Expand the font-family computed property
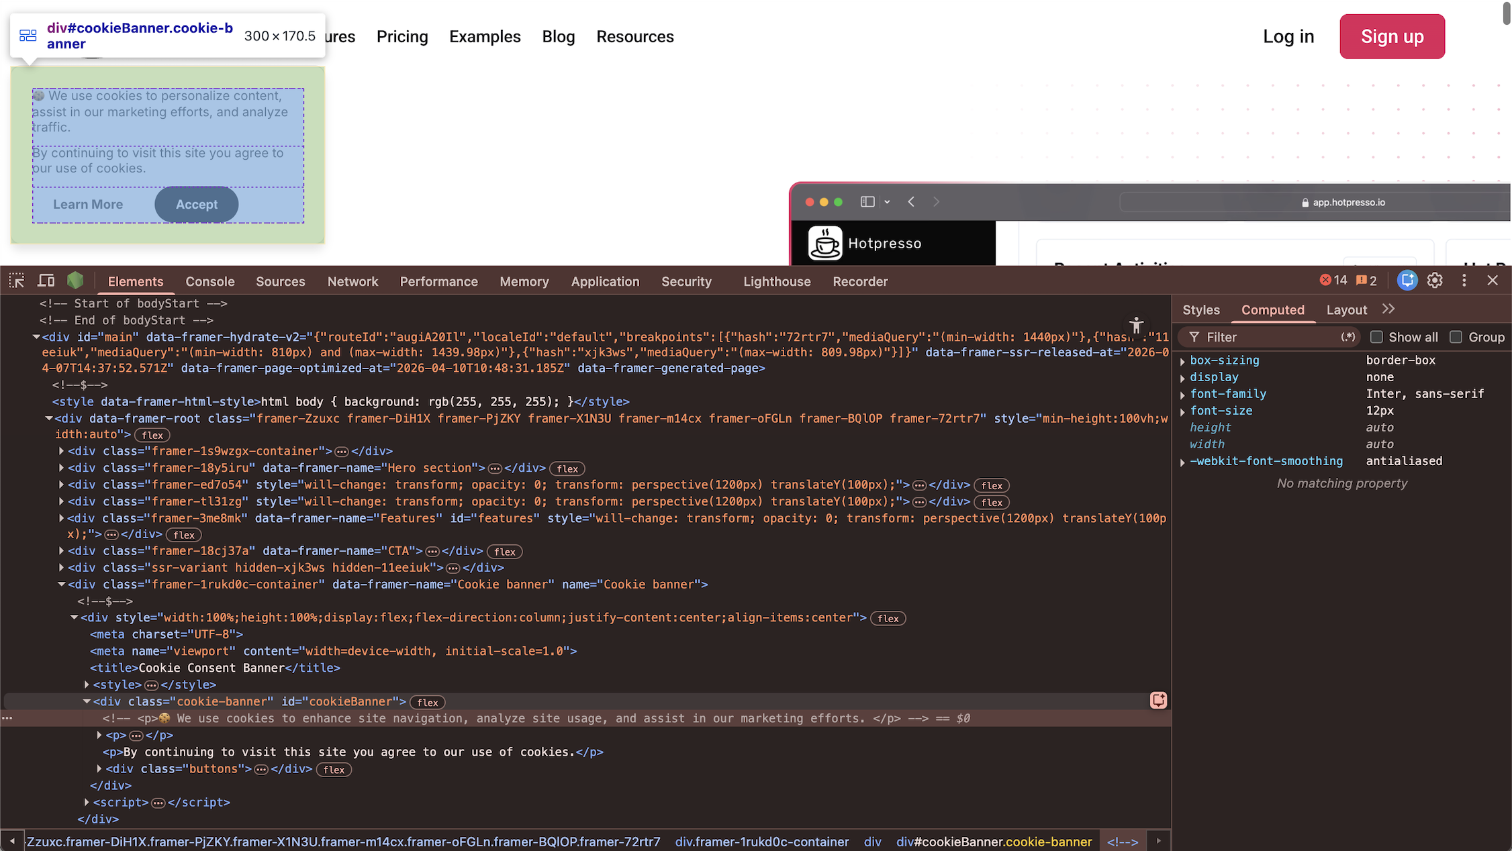1512x851 pixels. [x=1183, y=395]
